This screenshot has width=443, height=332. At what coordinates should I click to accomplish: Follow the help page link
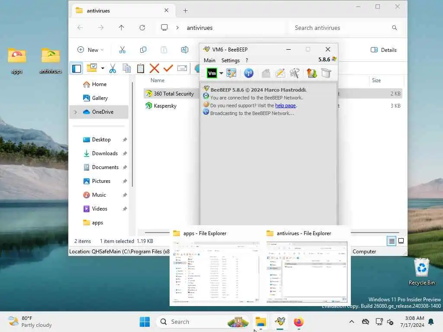coord(286,105)
